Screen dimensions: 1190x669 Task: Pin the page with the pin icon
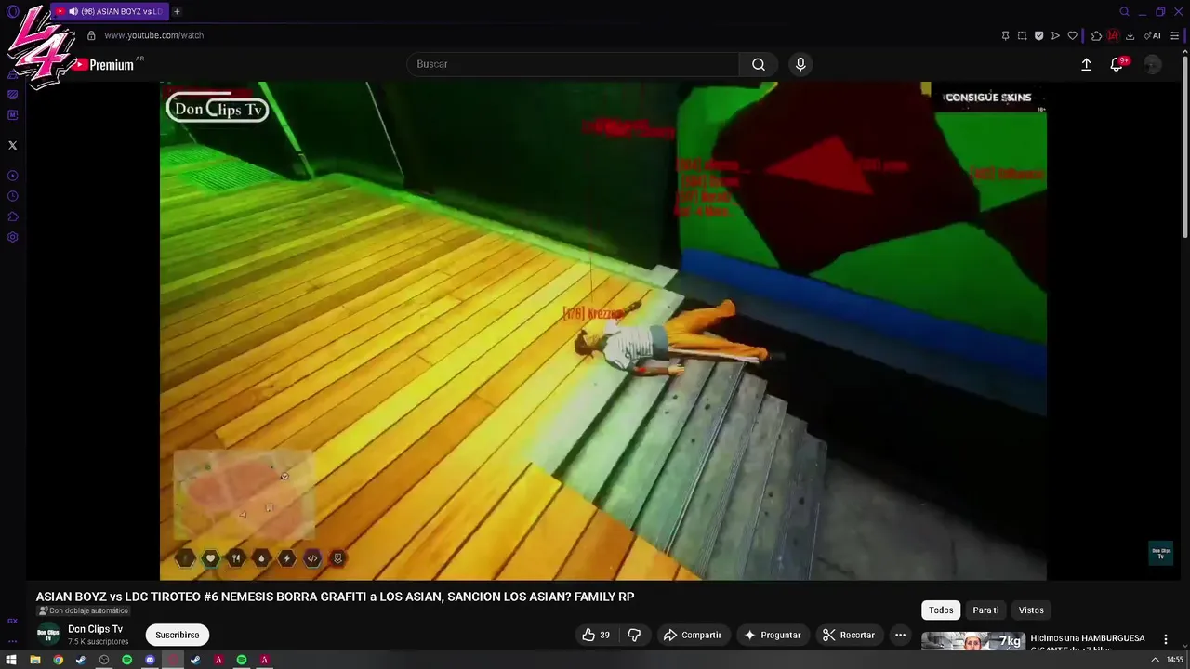[x=1005, y=35]
